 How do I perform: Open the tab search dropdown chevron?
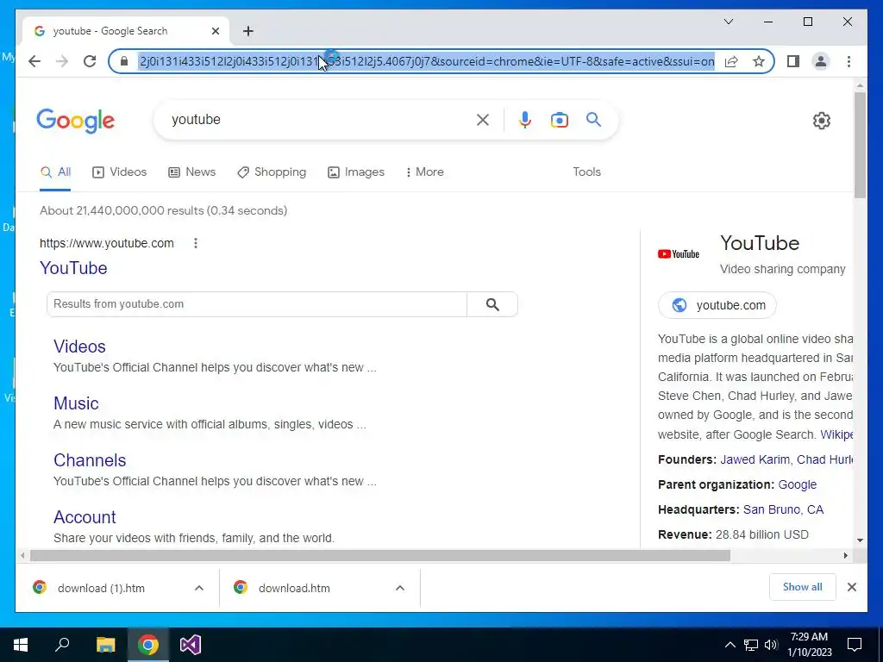pos(729,22)
